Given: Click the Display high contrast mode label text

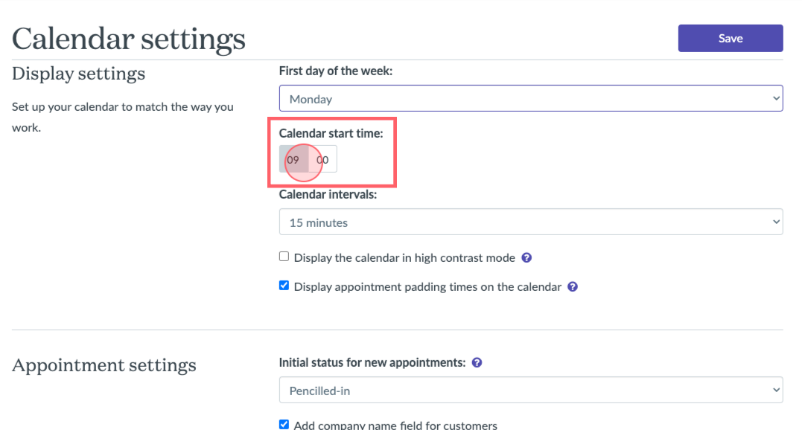Looking at the screenshot, I should click(404, 258).
